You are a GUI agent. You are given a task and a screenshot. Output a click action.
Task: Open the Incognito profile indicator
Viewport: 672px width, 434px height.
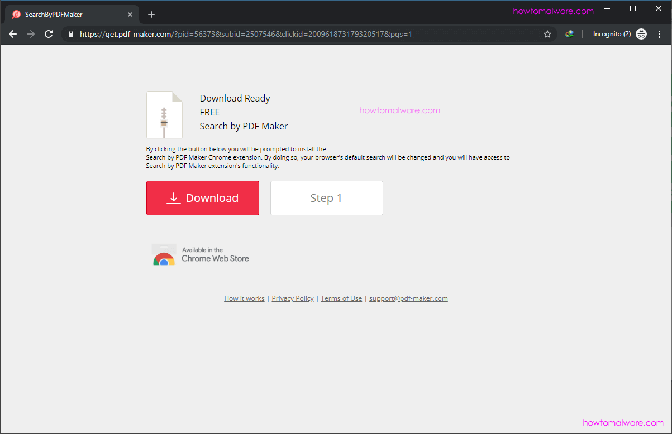coord(619,34)
